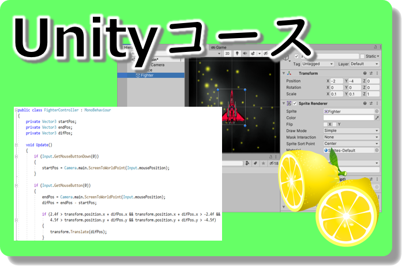Open Sprite Renderer help icon
402x266 pixels.
pos(365,103)
